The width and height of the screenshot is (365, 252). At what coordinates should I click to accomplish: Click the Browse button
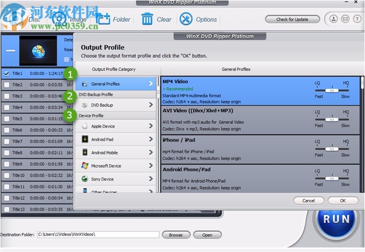tap(176, 235)
